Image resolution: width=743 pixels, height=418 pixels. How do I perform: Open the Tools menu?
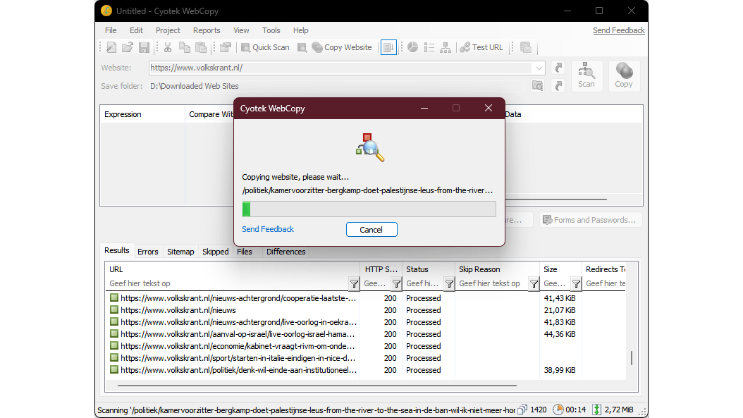271,30
